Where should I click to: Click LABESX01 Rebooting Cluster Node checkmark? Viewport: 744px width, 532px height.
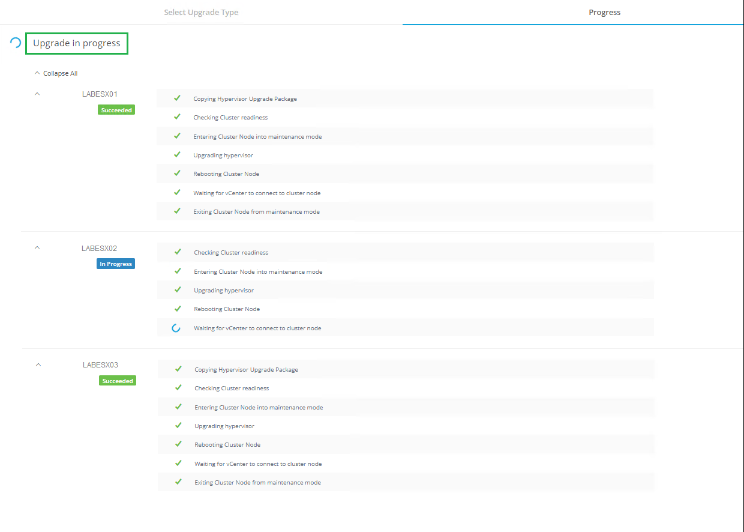point(177,174)
